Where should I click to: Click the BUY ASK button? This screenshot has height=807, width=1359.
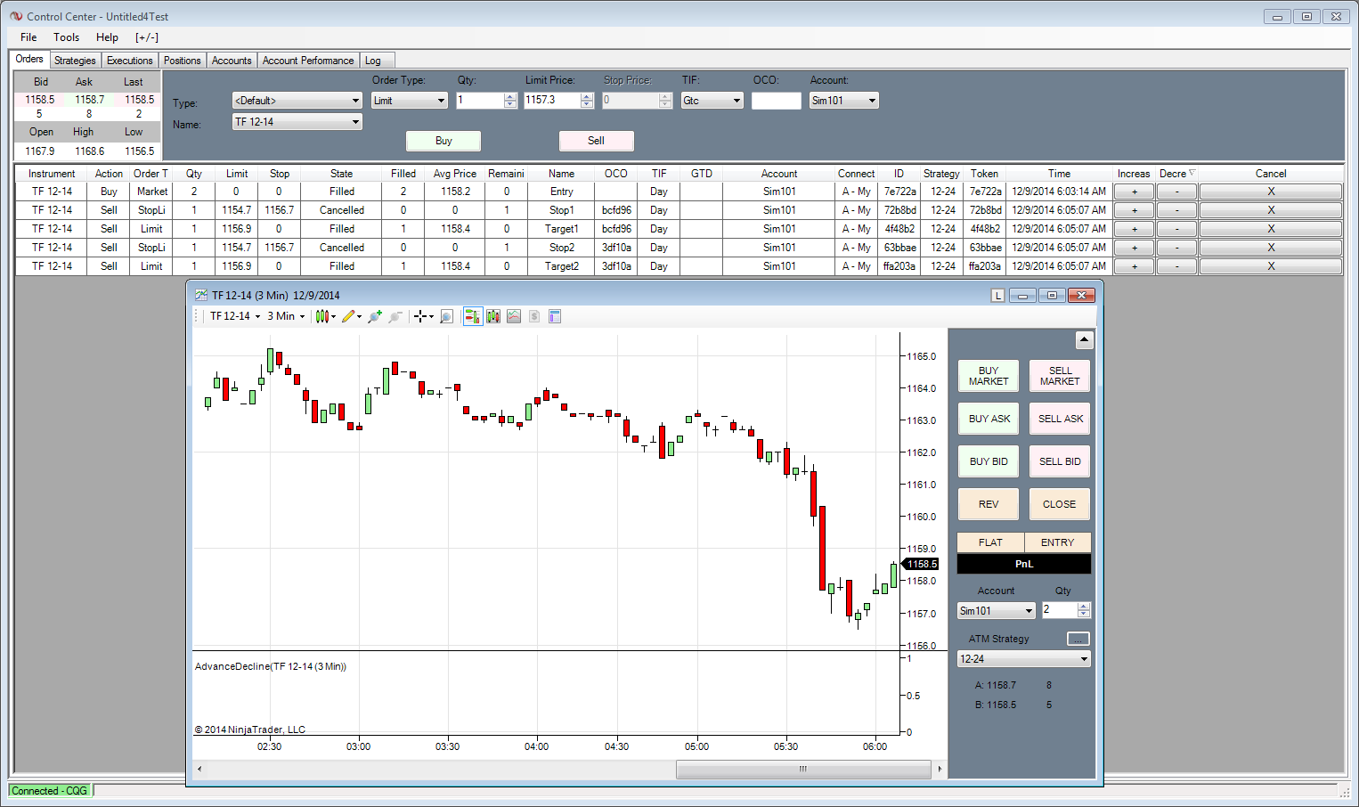pos(989,419)
